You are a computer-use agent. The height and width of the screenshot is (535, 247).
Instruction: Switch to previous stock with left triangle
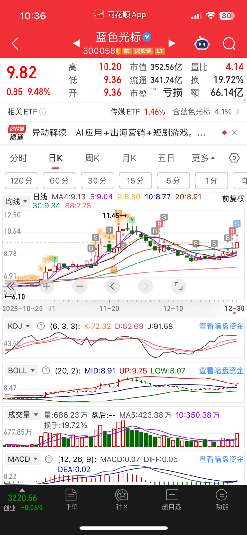[76, 43]
